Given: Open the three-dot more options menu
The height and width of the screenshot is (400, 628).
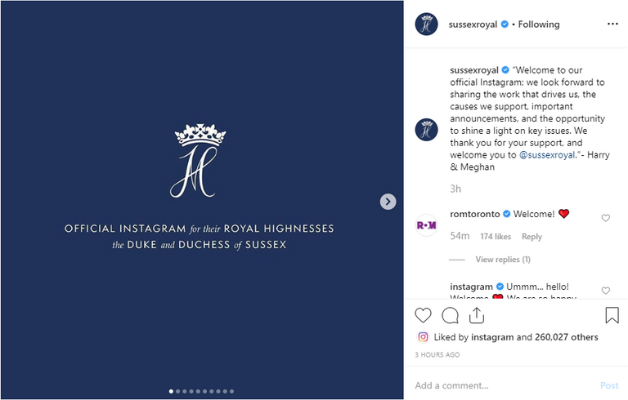Looking at the screenshot, I should (x=612, y=24).
